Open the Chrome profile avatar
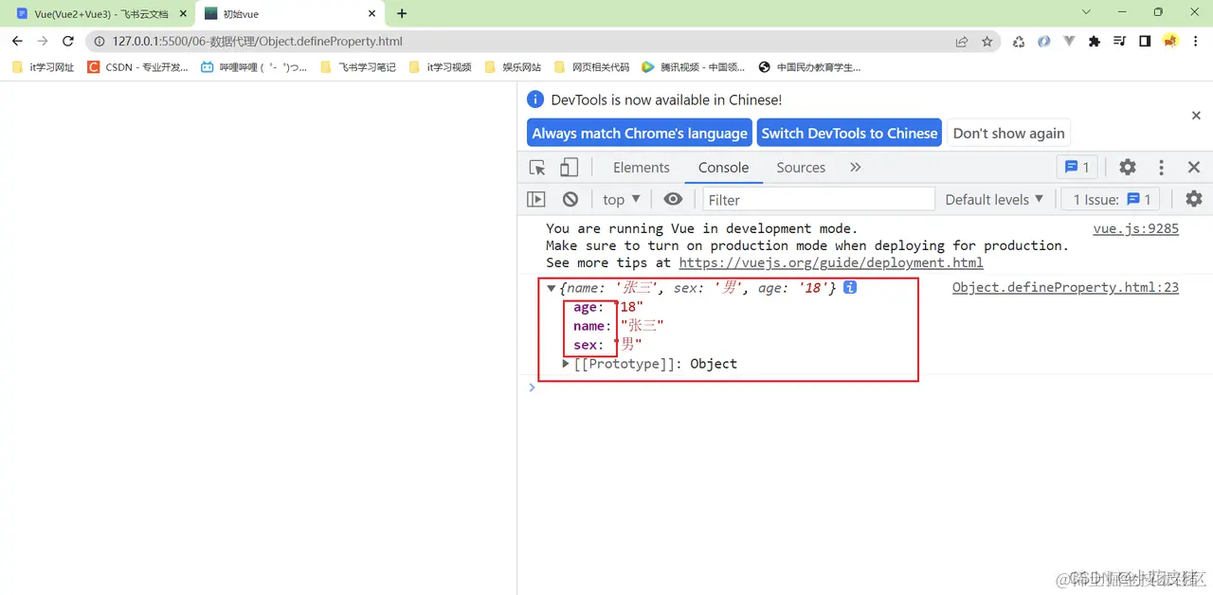The image size is (1213, 595). [1170, 42]
